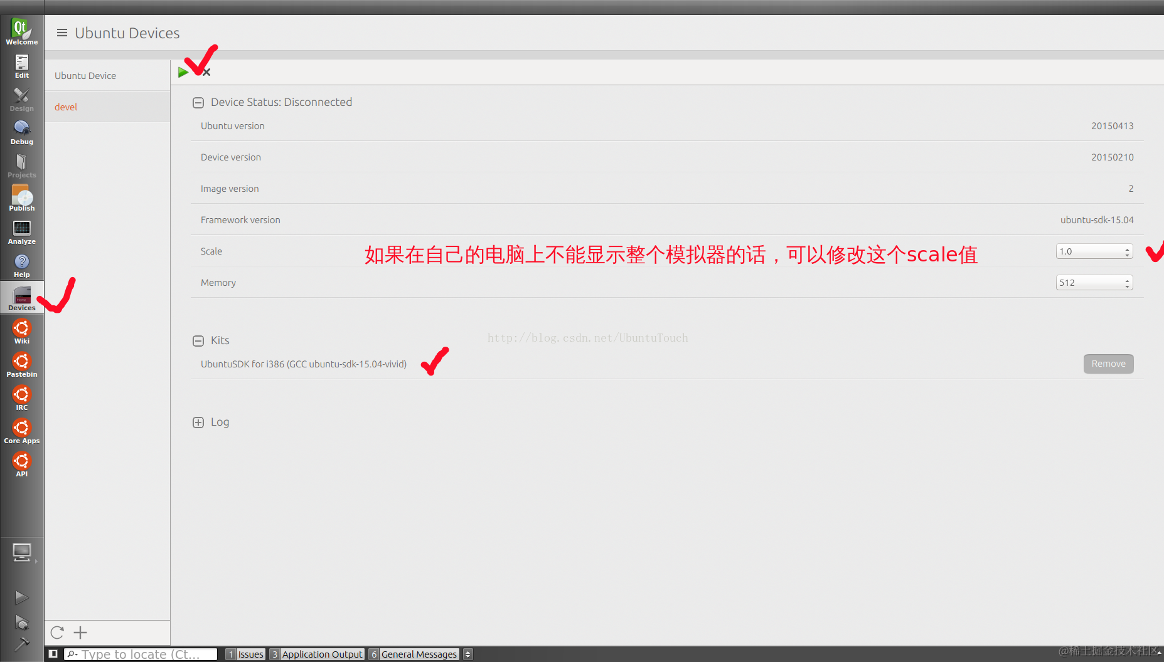The width and height of the screenshot is (1164, 662).
Task: Expand the Log section
Action: (198, 423)
